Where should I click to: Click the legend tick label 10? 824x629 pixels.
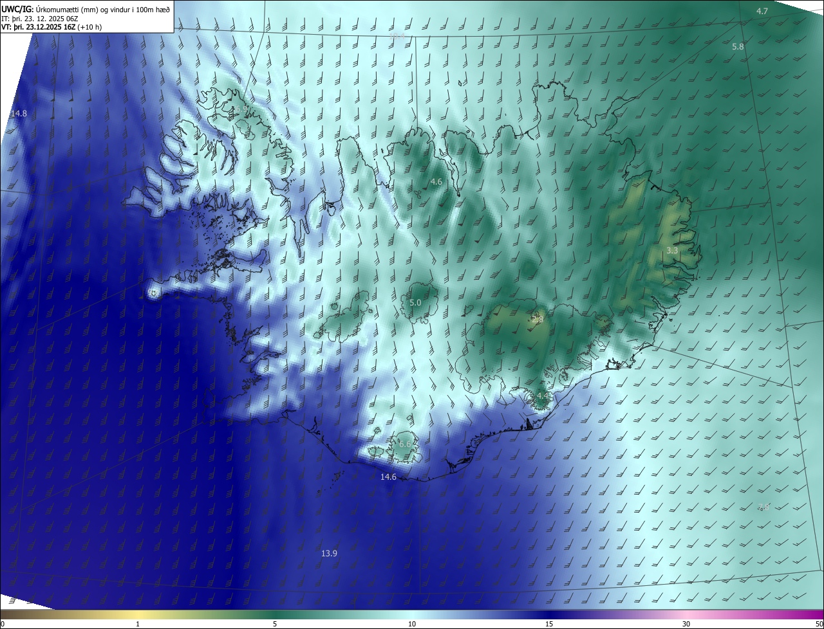[x=412, y=624]
